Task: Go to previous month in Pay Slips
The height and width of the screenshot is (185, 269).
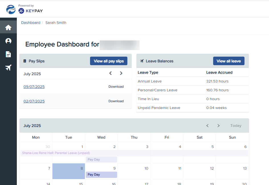Action: pos(111,73)
